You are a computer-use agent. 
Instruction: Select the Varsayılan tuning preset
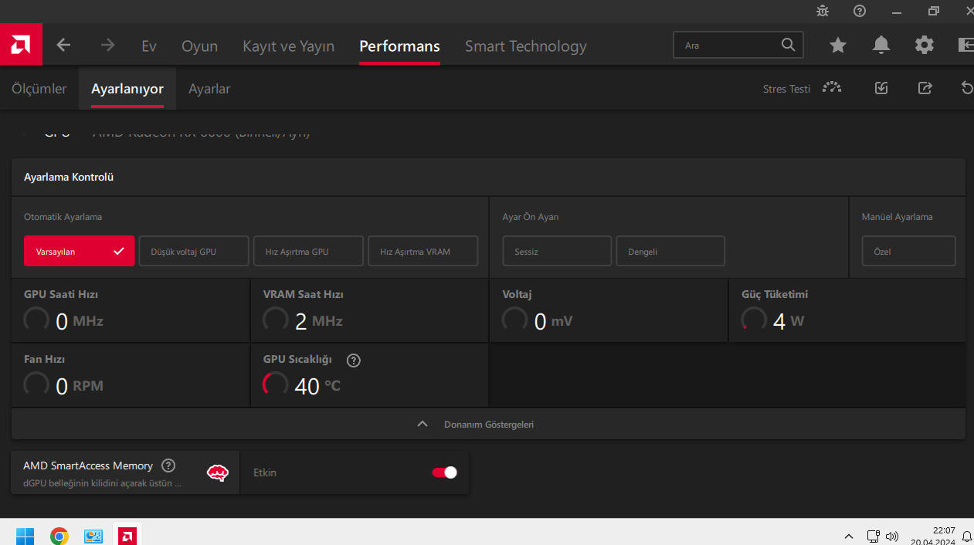coord(80,251)
